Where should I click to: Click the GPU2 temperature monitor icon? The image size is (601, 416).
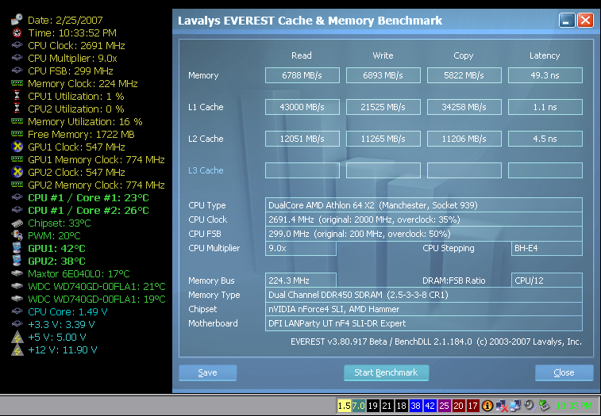click(x=17, y=261)
